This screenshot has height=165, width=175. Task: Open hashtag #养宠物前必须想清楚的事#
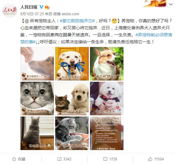point(96,38)
